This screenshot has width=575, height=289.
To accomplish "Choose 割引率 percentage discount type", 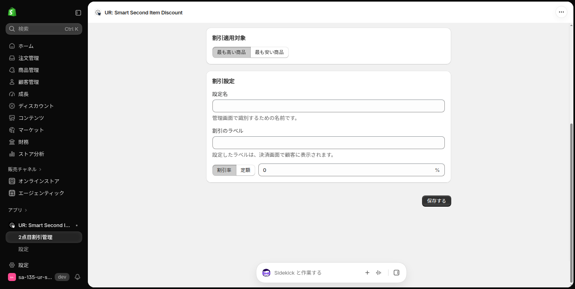I will pos(224,170).
